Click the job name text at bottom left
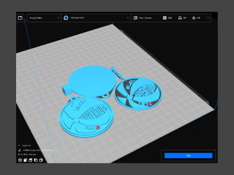This screenshot has width=234, height=175. (x=39, y=150)
